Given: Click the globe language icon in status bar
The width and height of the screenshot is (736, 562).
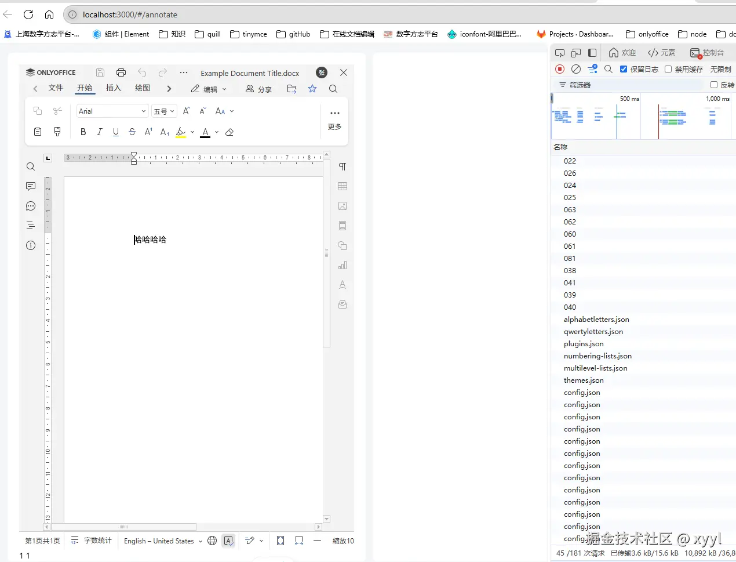Looking at the screenshot, I should coord(212,541).
